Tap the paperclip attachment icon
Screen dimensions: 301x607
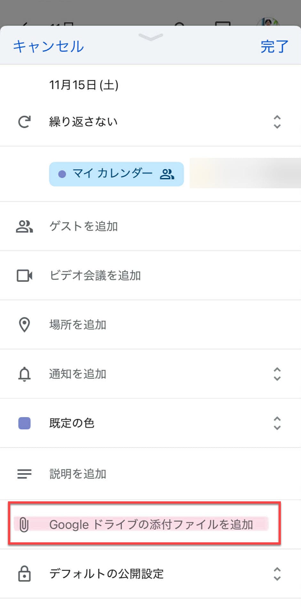point(24,524)
